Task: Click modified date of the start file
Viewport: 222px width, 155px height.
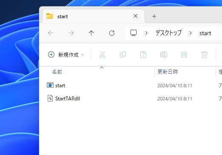Action: [175, 86]
